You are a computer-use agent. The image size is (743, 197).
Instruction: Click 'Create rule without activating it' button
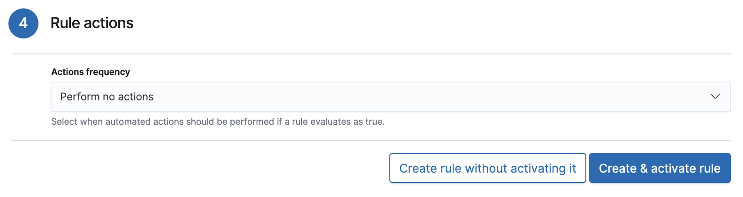(487, 168)
